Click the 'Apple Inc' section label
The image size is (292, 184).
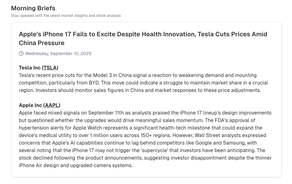coord(30,105)
